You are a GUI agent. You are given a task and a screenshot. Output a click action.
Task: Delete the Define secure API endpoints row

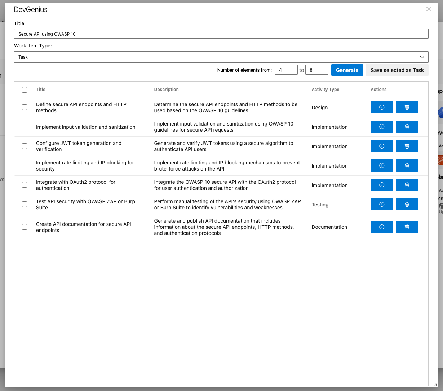407,107
